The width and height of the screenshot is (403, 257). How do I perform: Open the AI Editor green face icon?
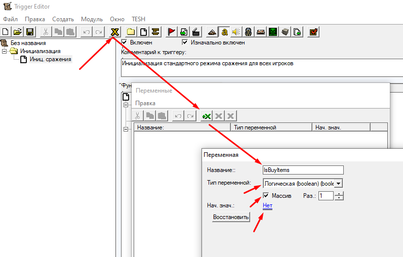click(x=273, y=32)
